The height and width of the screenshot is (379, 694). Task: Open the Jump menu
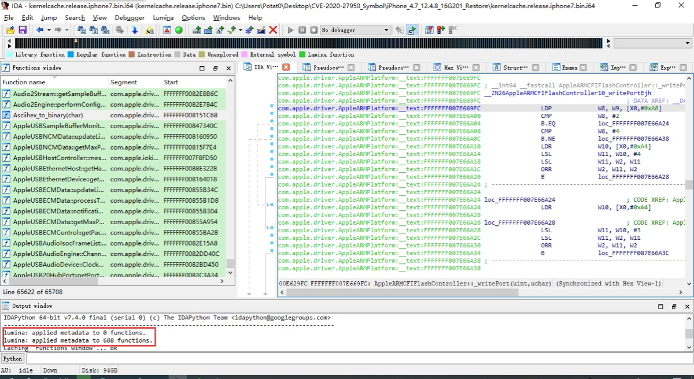[x=49, y=18]
